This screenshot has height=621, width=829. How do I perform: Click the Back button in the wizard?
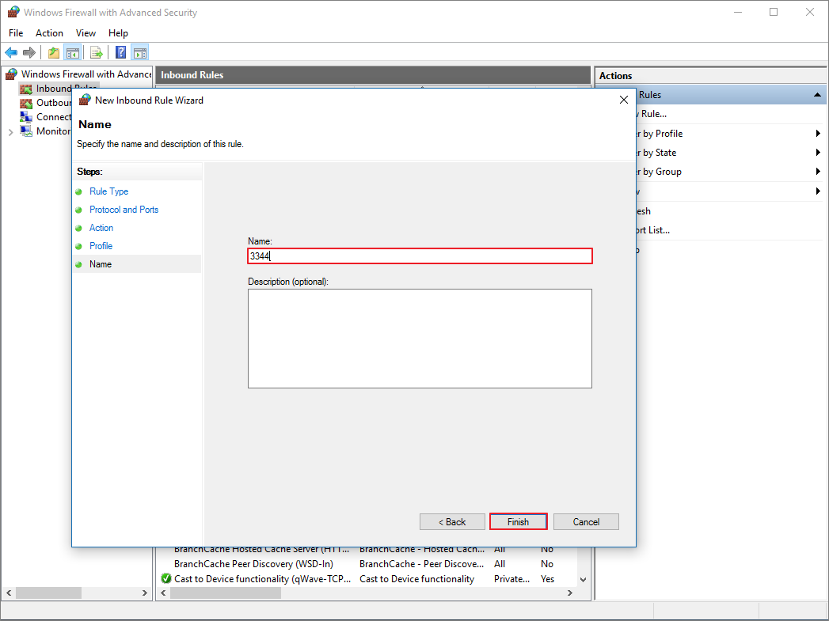pyautogui.click(x=452, y=522)
